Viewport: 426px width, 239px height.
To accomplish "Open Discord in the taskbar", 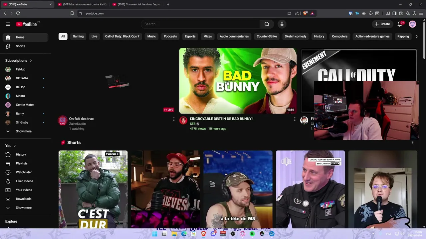I will [213, 234].
